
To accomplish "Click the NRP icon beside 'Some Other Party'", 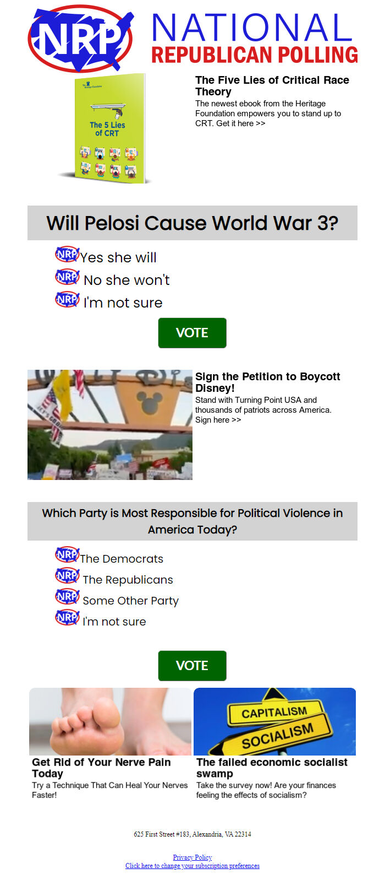I will pyautogui.click(x=67, y=597).
